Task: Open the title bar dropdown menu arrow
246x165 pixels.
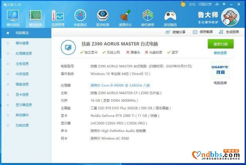Action: coord(224,4)
